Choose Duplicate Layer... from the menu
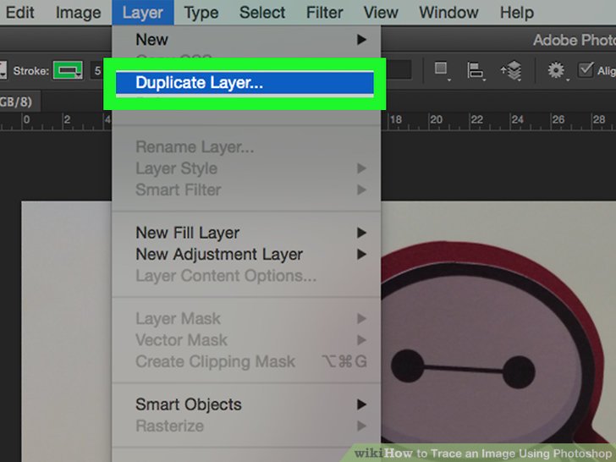 click(x=245, y=83)
